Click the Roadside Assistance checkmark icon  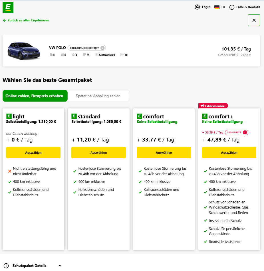click(205, 242)
